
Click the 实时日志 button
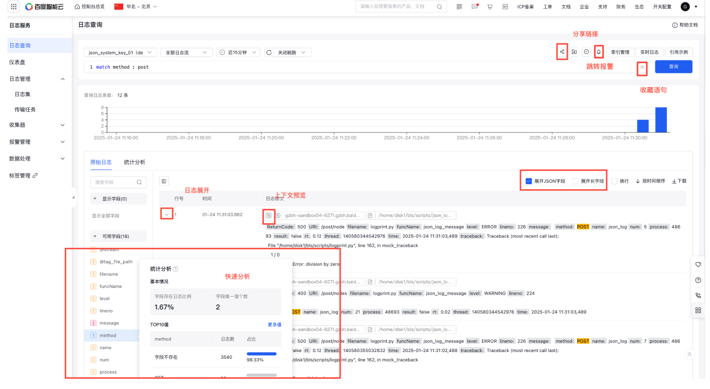pyautogui.click(x=649, y=52)
